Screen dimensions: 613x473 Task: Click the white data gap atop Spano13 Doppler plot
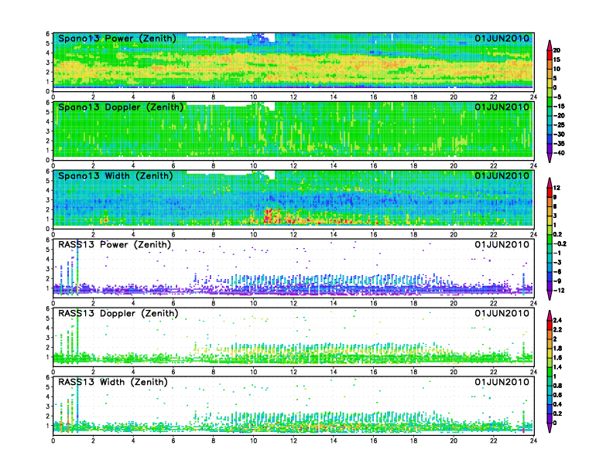click(231, 104)
